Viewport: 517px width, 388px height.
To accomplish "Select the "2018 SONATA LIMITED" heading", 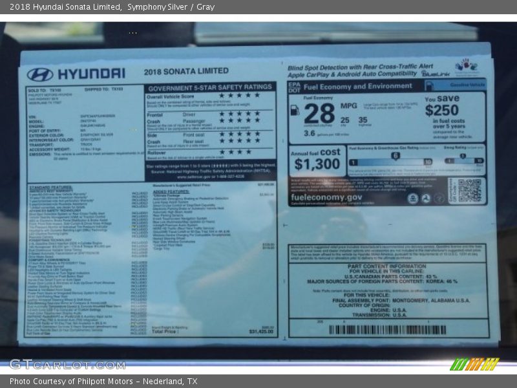I will [x=186, y=71].
